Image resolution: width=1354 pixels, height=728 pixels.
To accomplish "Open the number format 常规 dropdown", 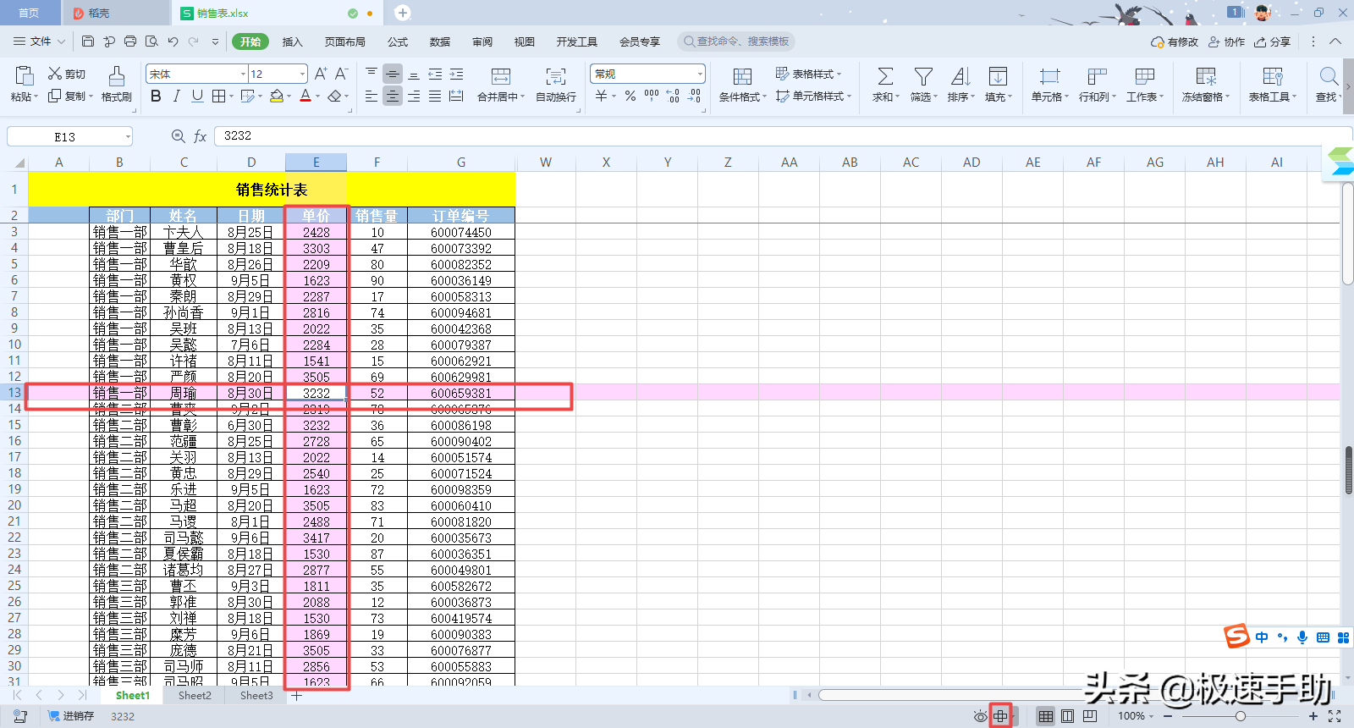I will point(699,74).
